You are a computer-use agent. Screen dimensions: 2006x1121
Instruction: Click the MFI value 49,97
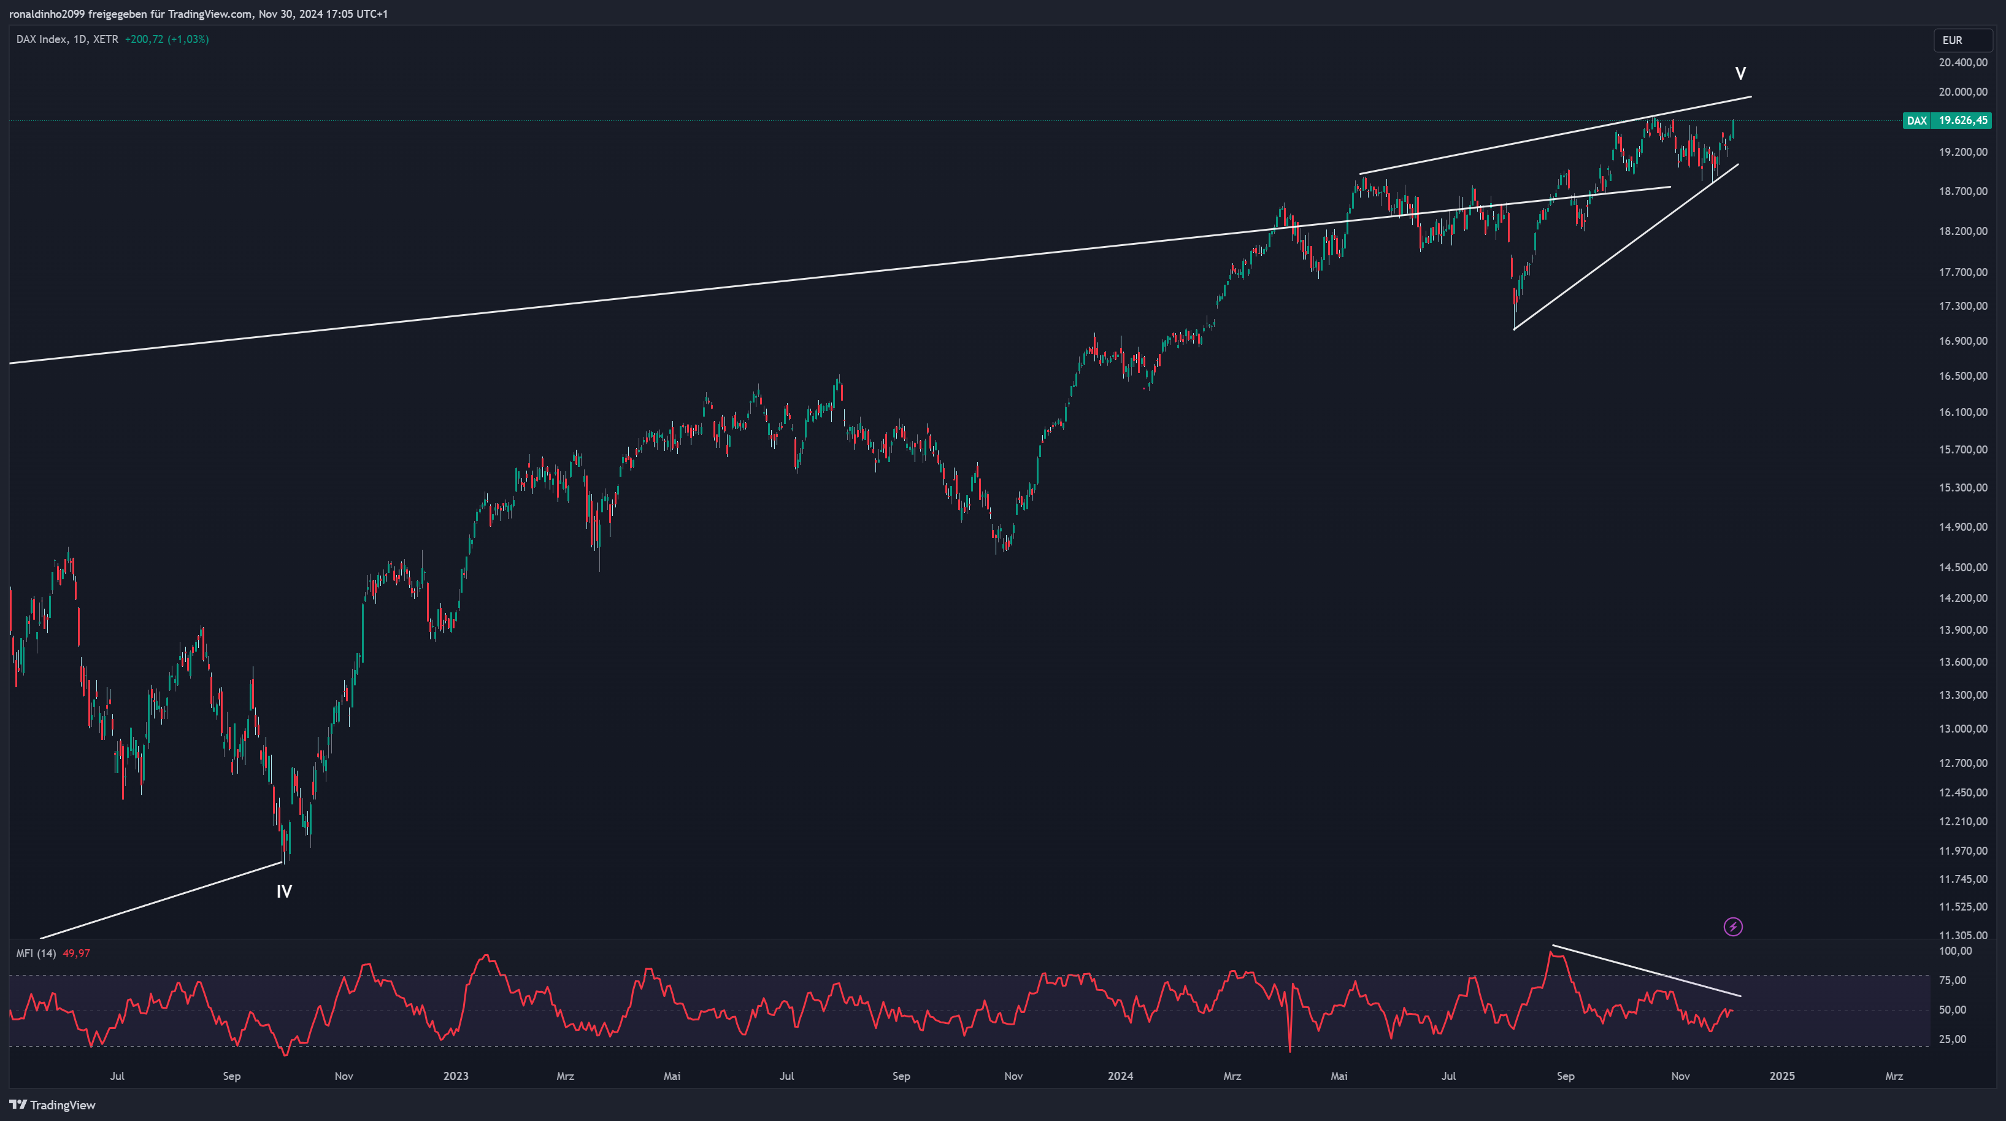coord(76,953)
